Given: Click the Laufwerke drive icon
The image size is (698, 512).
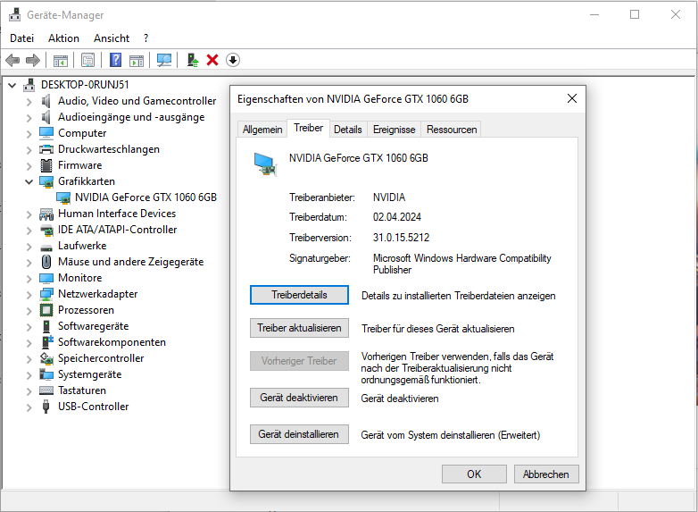Looking at the screenshot, I should [x=46, y=248].
